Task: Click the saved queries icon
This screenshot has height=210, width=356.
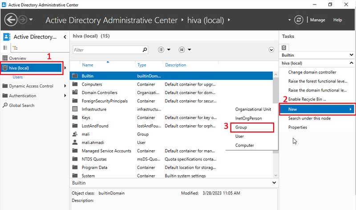Action: click(182, 49)
